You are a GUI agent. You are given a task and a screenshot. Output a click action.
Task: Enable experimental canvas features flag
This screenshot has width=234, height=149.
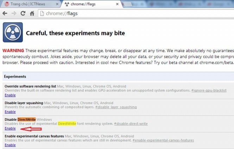10,145
